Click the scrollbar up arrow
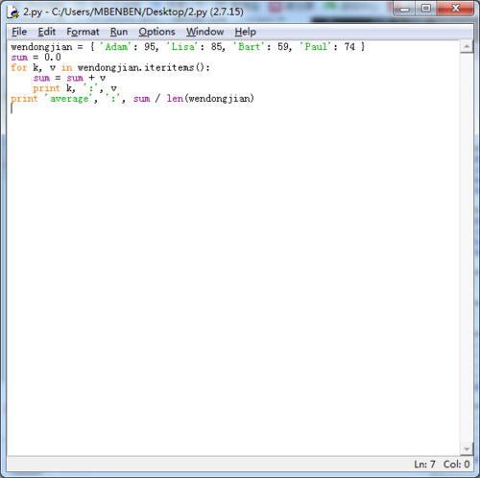This screenshot has height=478, width=480. (x=467, y=47)
